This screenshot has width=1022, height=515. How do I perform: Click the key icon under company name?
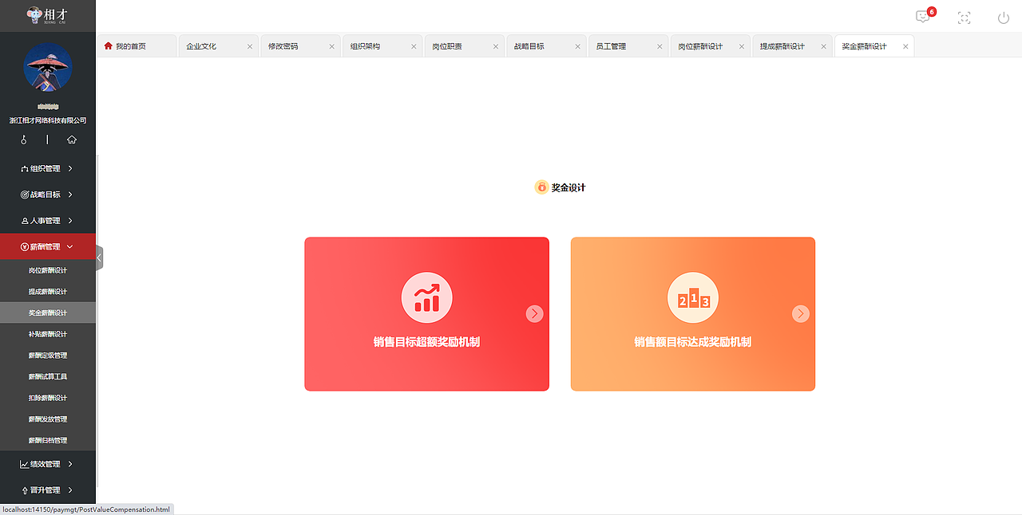point(24,140)
